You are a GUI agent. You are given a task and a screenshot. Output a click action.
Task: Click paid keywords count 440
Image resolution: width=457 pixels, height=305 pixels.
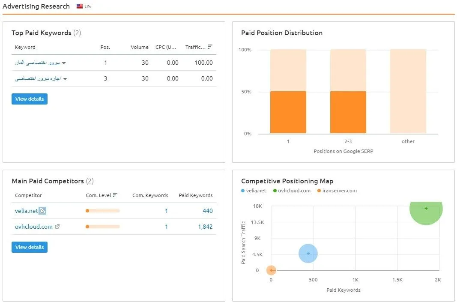[x=208, y=210]
